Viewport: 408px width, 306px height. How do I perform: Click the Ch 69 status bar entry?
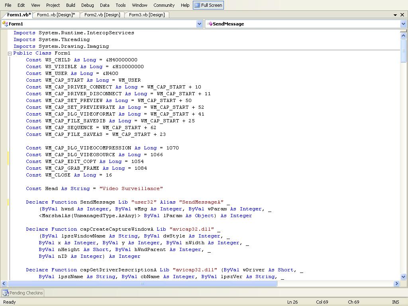(x=353, y=302)
